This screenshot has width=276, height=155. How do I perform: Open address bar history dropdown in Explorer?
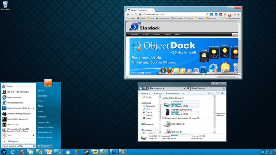pos(185,88)
